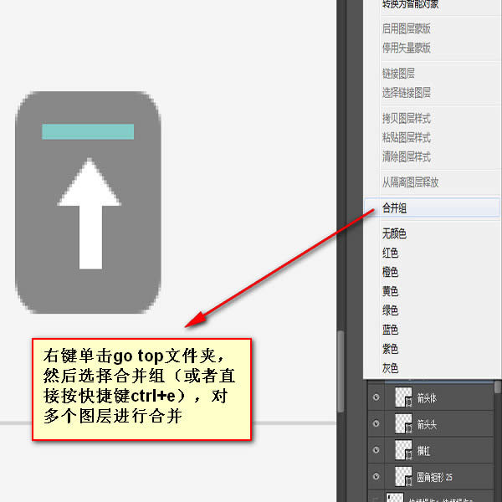Choose 链接图层 from the menu

pos(398,74)
